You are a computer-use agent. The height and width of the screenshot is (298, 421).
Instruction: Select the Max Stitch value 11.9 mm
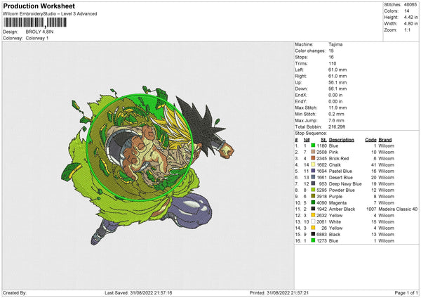(338, 108)
